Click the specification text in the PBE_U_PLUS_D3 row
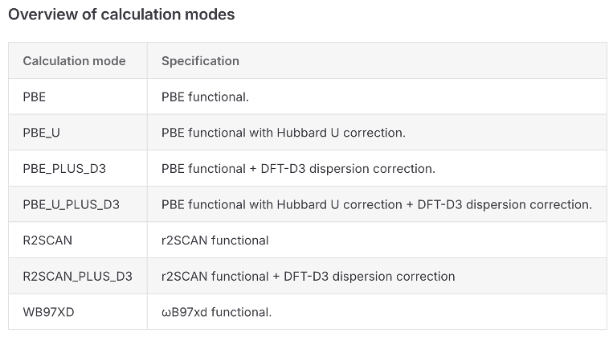The image size is (613, 337). (376, 204)
